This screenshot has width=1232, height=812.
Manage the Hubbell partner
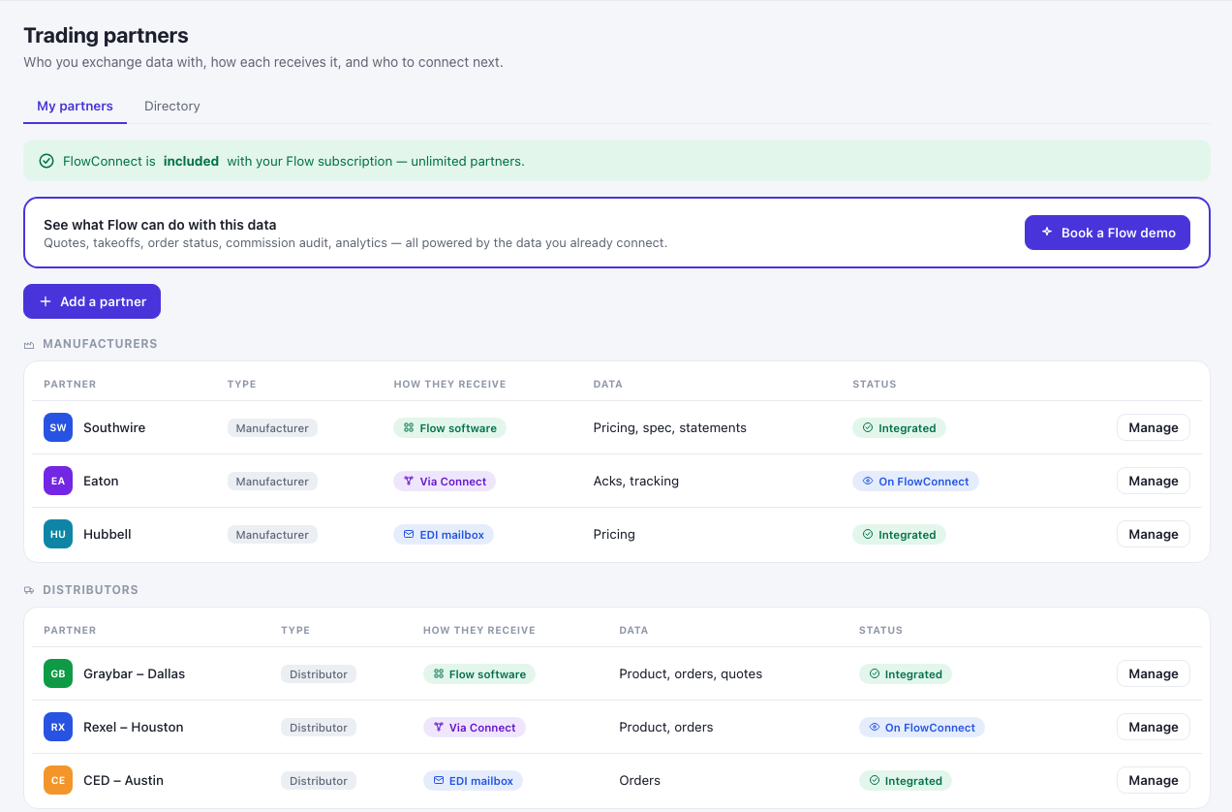[x=1153, y=534]
